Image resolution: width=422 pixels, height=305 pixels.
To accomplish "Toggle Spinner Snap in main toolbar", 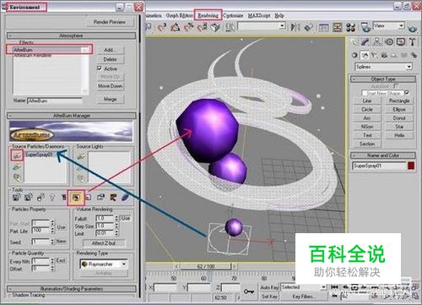I will click(x=202, y=27).
